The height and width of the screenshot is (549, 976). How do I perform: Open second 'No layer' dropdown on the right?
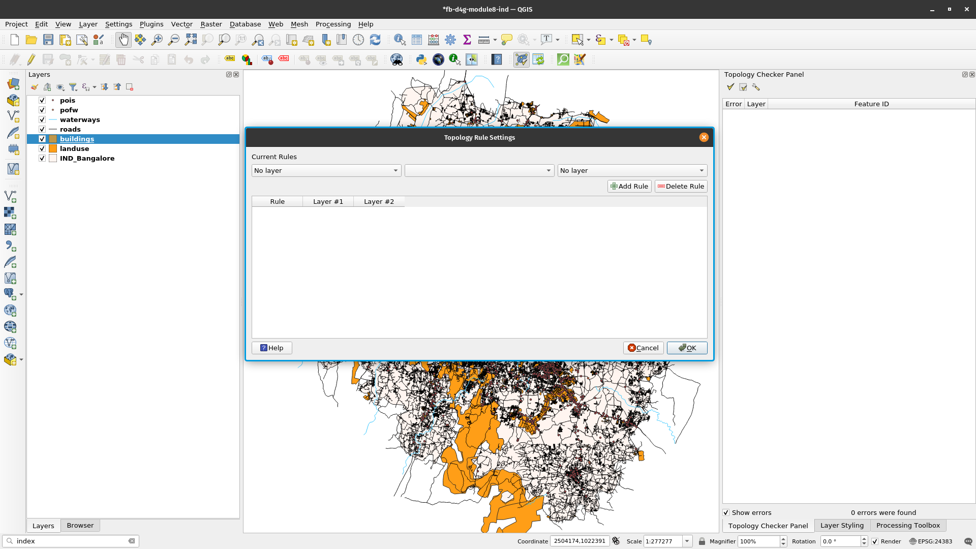632,170
